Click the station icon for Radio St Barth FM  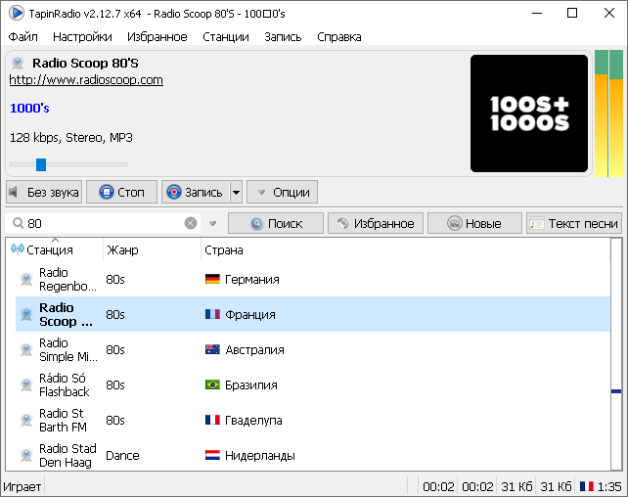[26, 420]
